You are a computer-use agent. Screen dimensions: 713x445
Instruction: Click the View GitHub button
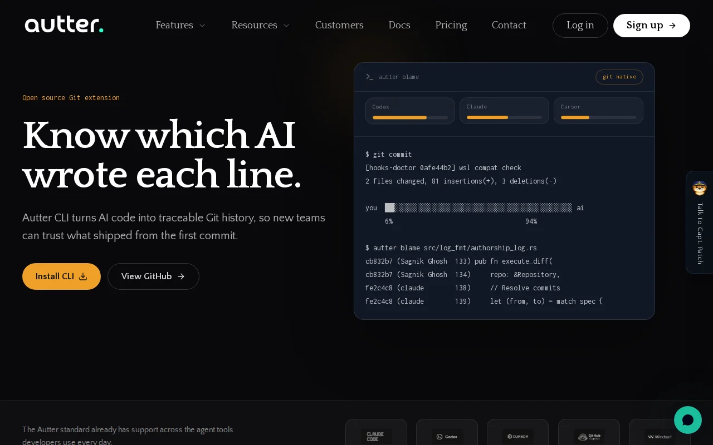click(x=153, y=276)
